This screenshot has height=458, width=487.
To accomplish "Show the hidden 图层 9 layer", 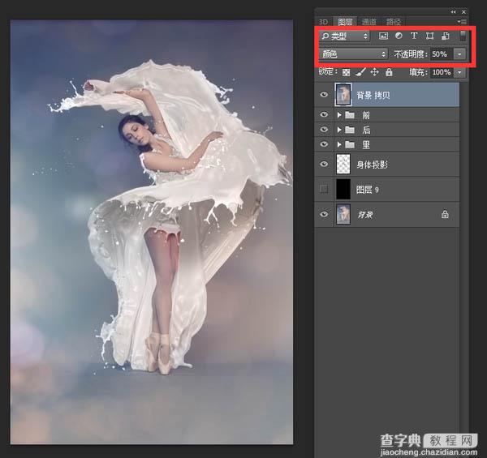I will point(324,189).
